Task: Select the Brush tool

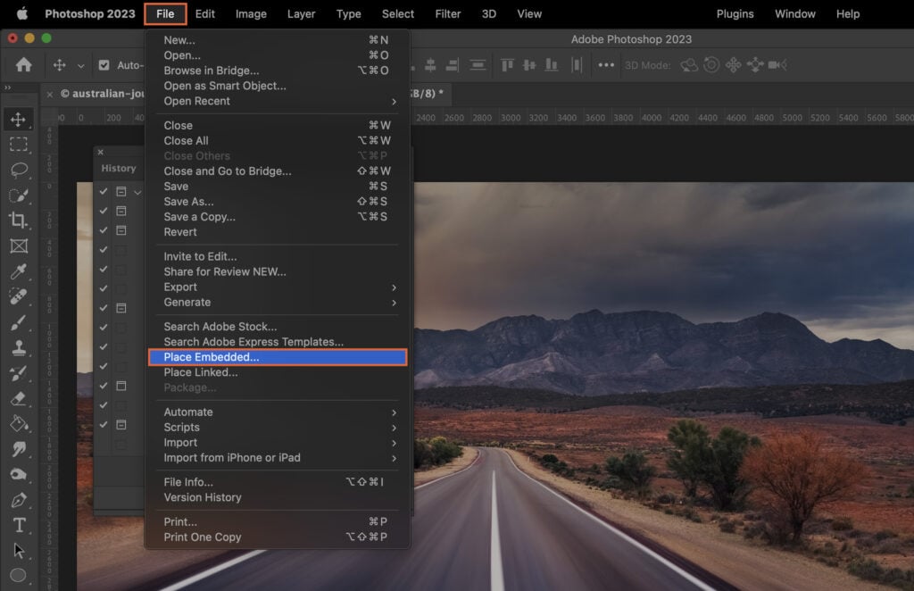Action: click(x=20, y=323)
